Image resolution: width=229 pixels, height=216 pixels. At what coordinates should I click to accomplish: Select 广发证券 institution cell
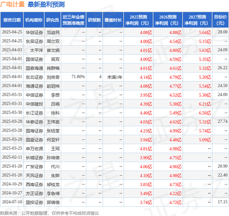pos(34,166)
